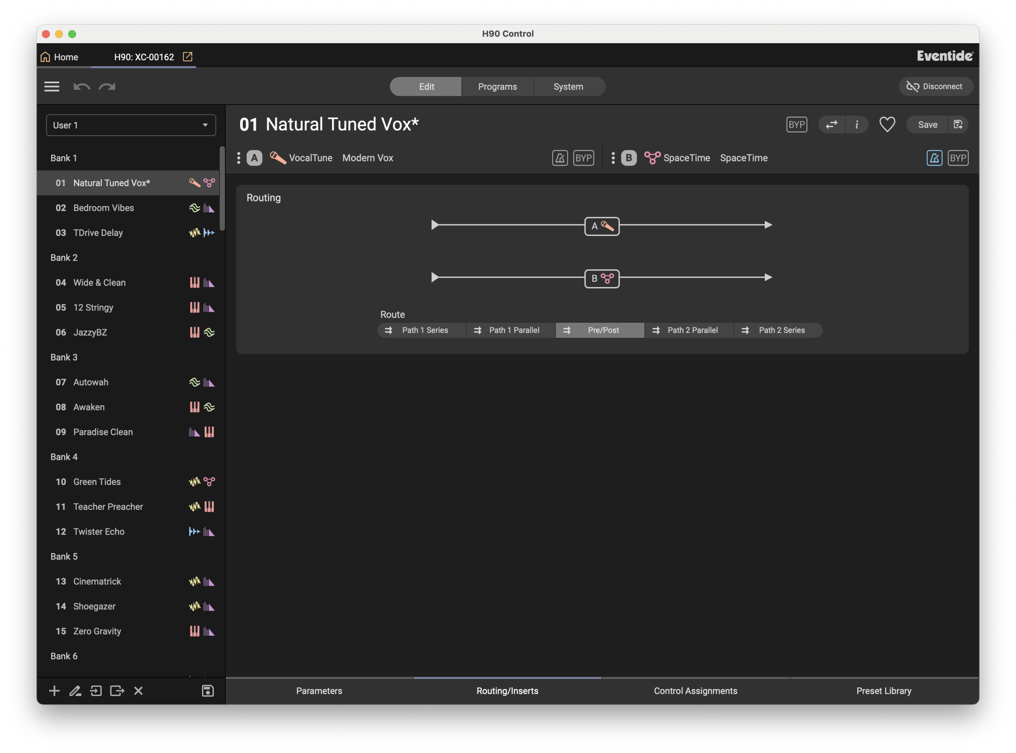Select Path 2 Series routing
This screenshot has width=1016, height=753.
[x=778, y=330]
